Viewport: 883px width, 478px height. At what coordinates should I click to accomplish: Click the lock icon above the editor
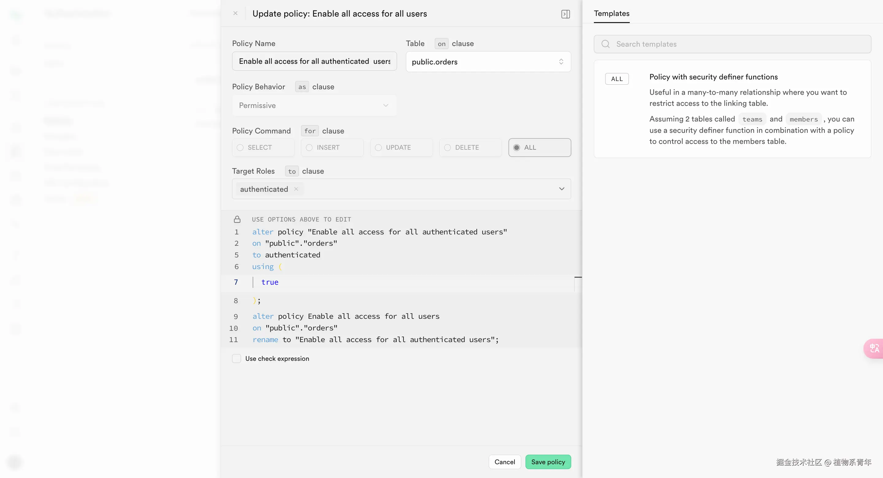[237, 219]
